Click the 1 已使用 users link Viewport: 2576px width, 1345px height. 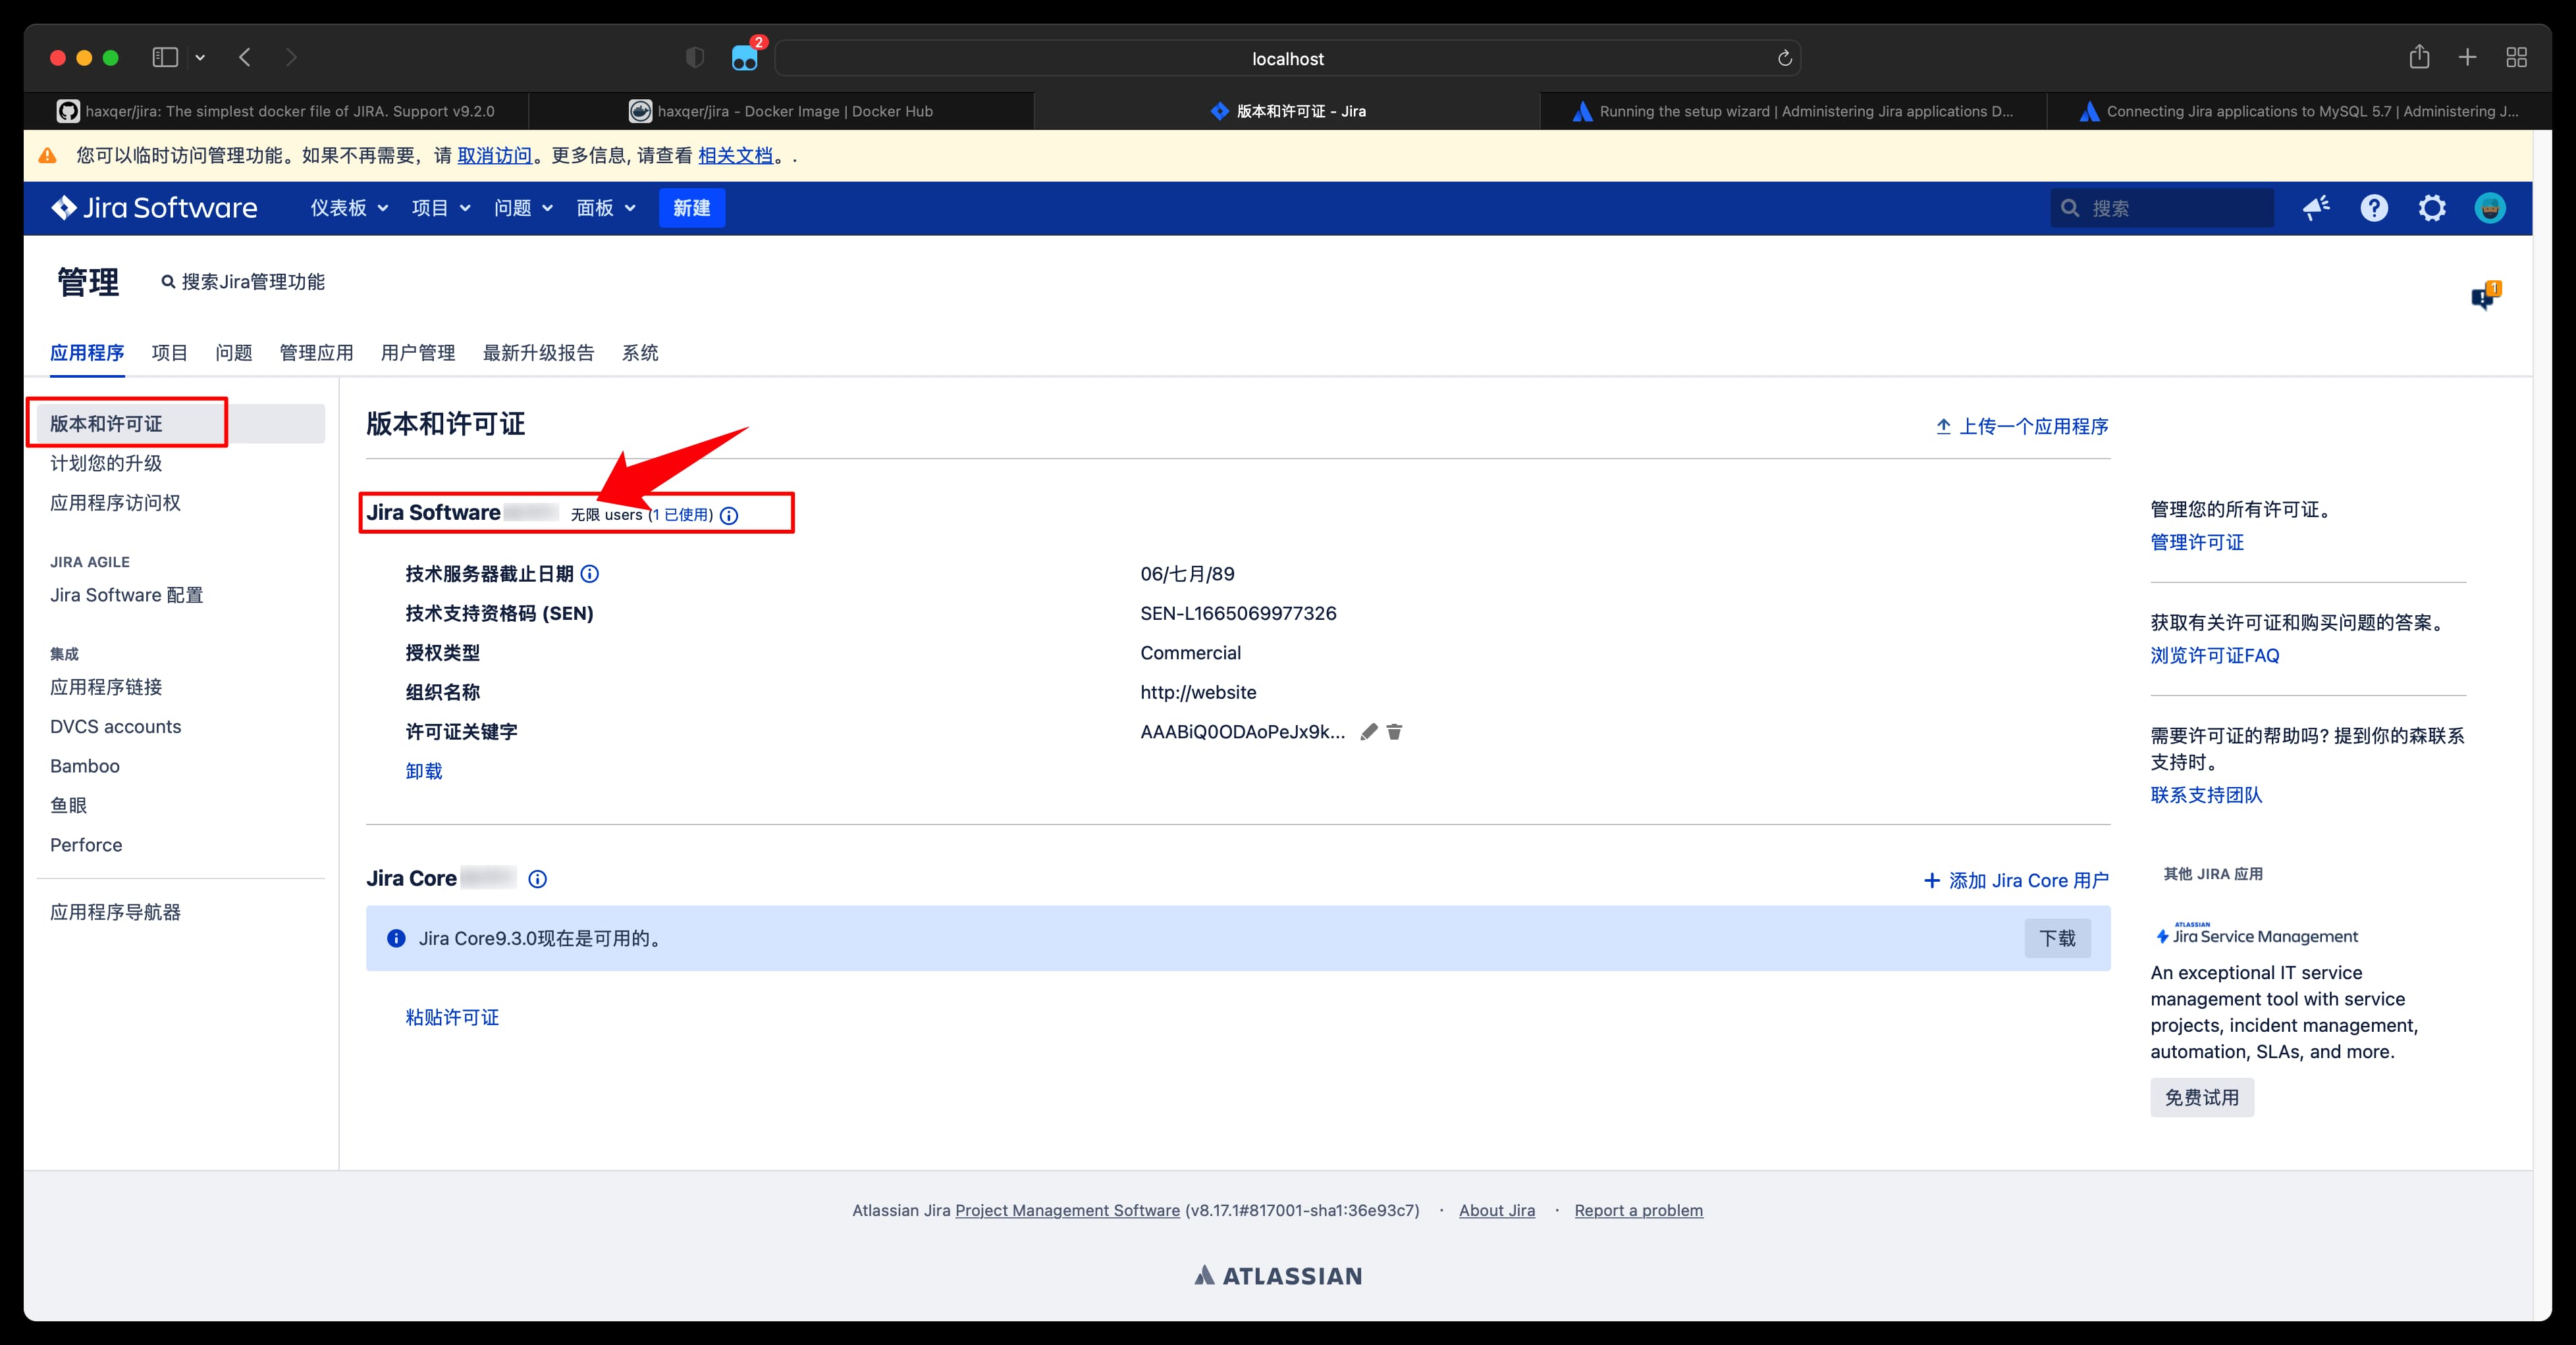[681, 515]
